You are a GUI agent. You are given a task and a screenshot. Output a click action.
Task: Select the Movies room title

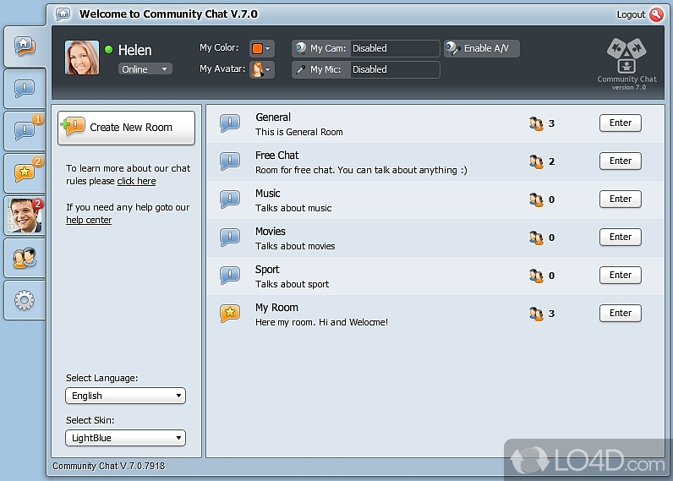pos(271,232)
